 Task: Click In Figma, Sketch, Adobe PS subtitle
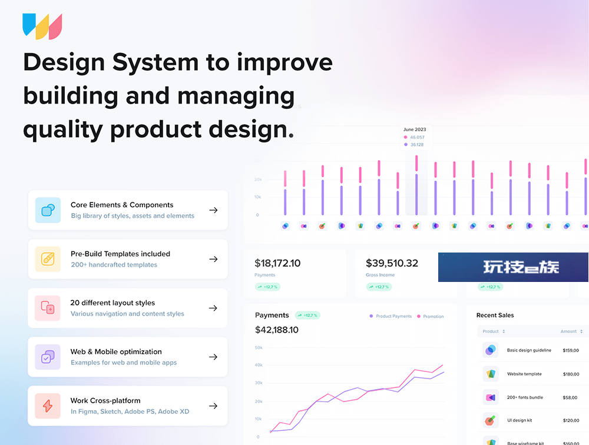(x=130, y=411)
